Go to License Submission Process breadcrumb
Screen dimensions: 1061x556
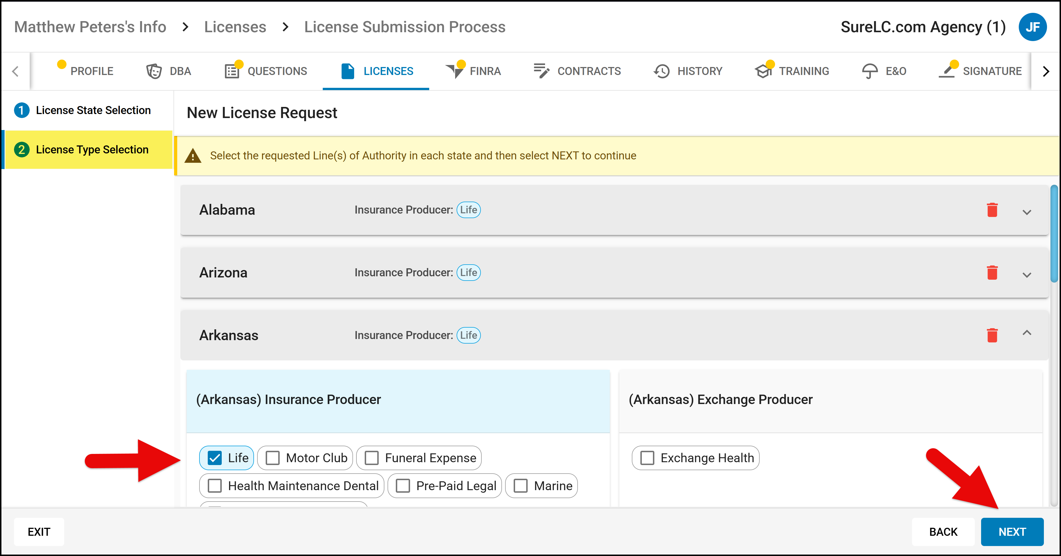pyautogui.click(x=404, y=27)
